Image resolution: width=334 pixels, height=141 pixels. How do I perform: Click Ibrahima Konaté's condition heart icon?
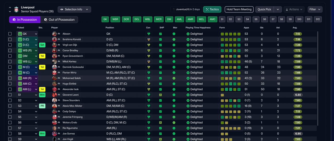click(x=149, y=39)
